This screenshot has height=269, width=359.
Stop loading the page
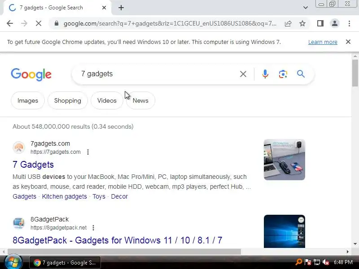point(39,23)
